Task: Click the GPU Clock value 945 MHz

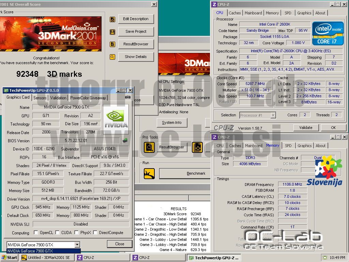Action: (x=43, y=207)
